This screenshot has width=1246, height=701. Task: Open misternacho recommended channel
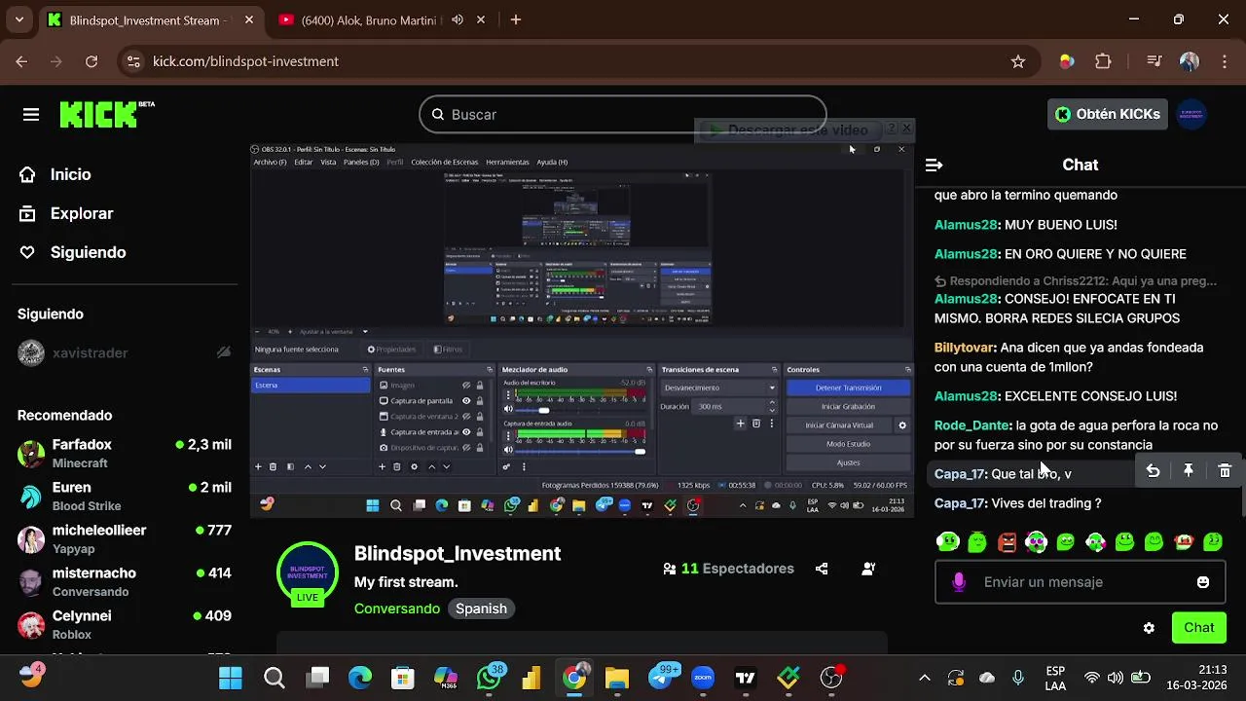[125, 581]
